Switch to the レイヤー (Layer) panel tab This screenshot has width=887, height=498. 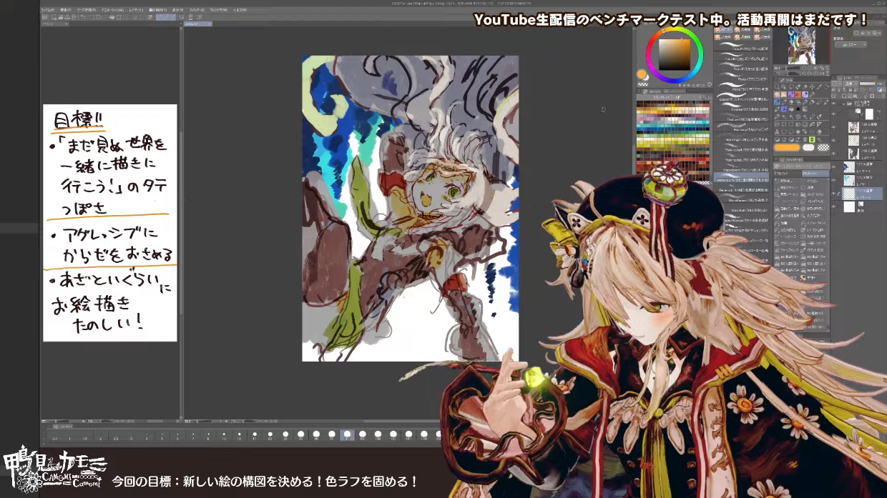[846, 78]
